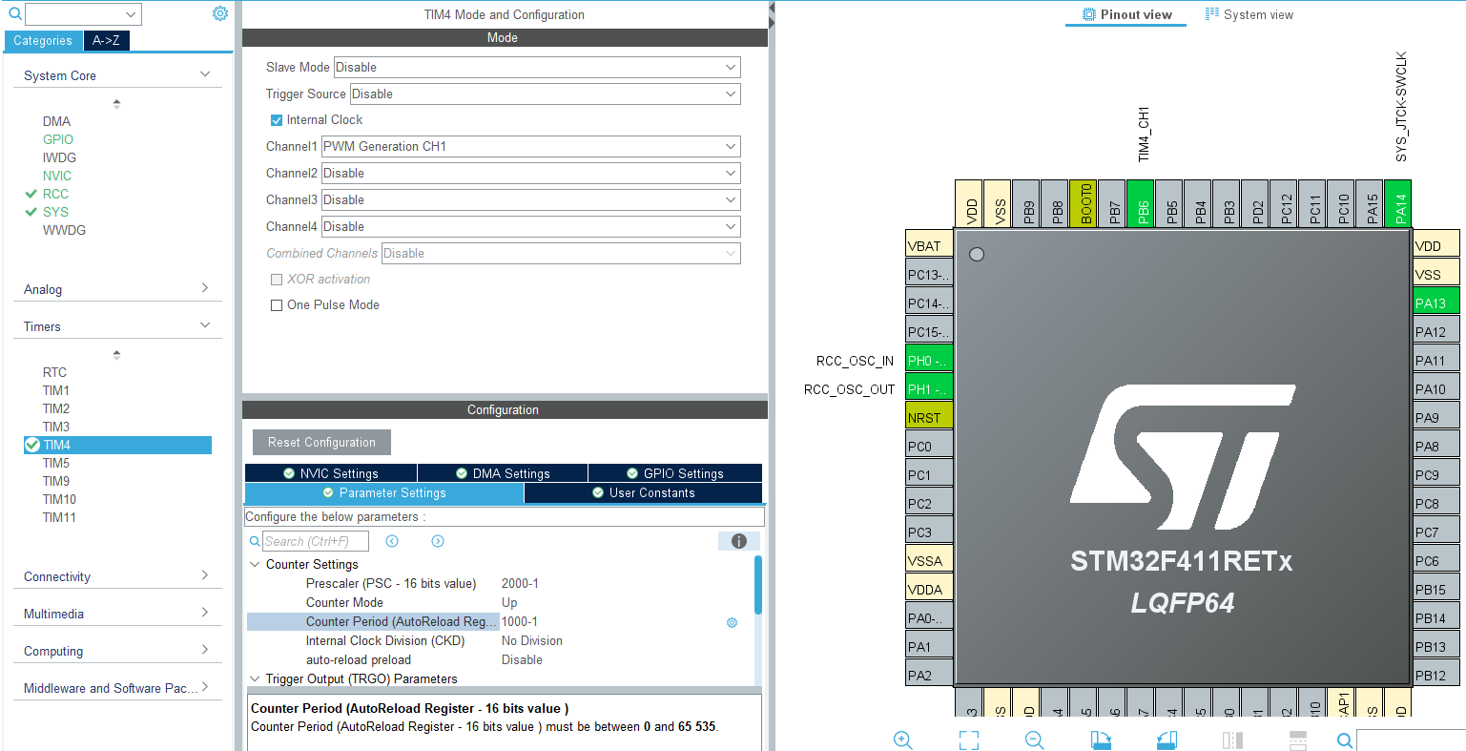1466x751 pixels.
Task: Open the Combined Channels dropdown
Action: [561, 254]
